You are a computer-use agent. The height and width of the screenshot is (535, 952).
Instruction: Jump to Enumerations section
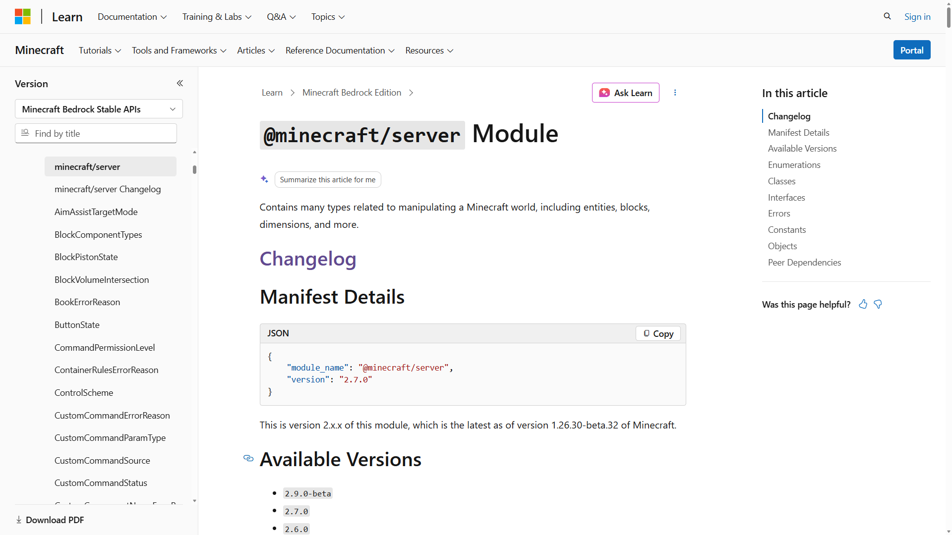pyautogui.click(x=794, y=165)
